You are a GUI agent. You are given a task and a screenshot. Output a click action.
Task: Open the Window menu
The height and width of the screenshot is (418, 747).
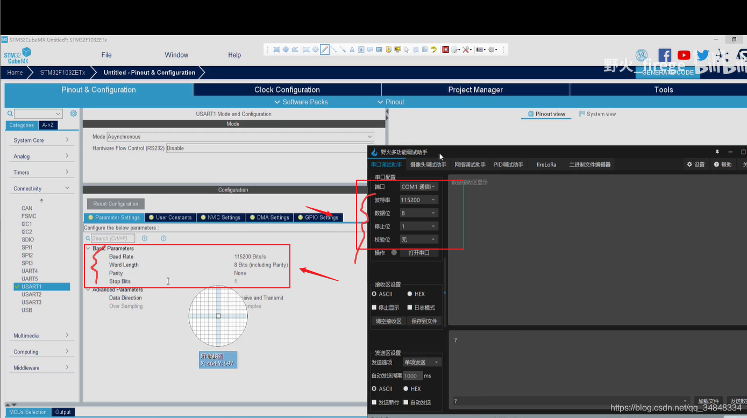[x=176, y=55]
